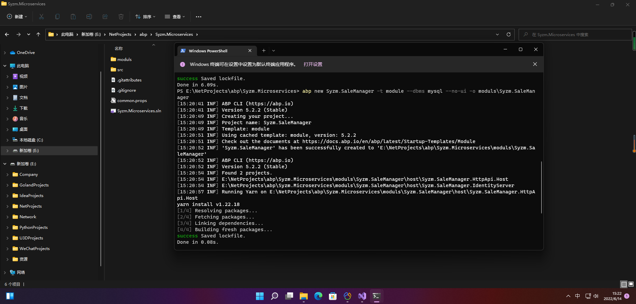This screenshot has width=636, height=304.
Task: Click the 名称 column header
Action: pos(119,49)
